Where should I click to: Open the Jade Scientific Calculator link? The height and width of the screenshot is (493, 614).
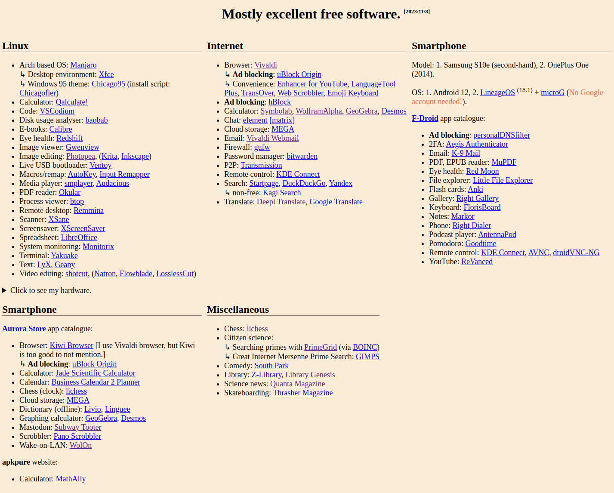point(96,373)
